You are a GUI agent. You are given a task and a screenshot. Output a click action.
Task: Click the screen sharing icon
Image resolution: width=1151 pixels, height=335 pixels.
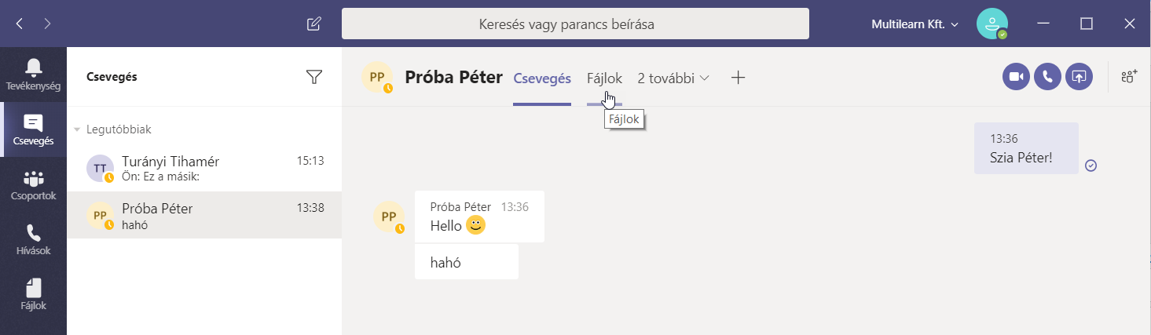(1079, 76)
